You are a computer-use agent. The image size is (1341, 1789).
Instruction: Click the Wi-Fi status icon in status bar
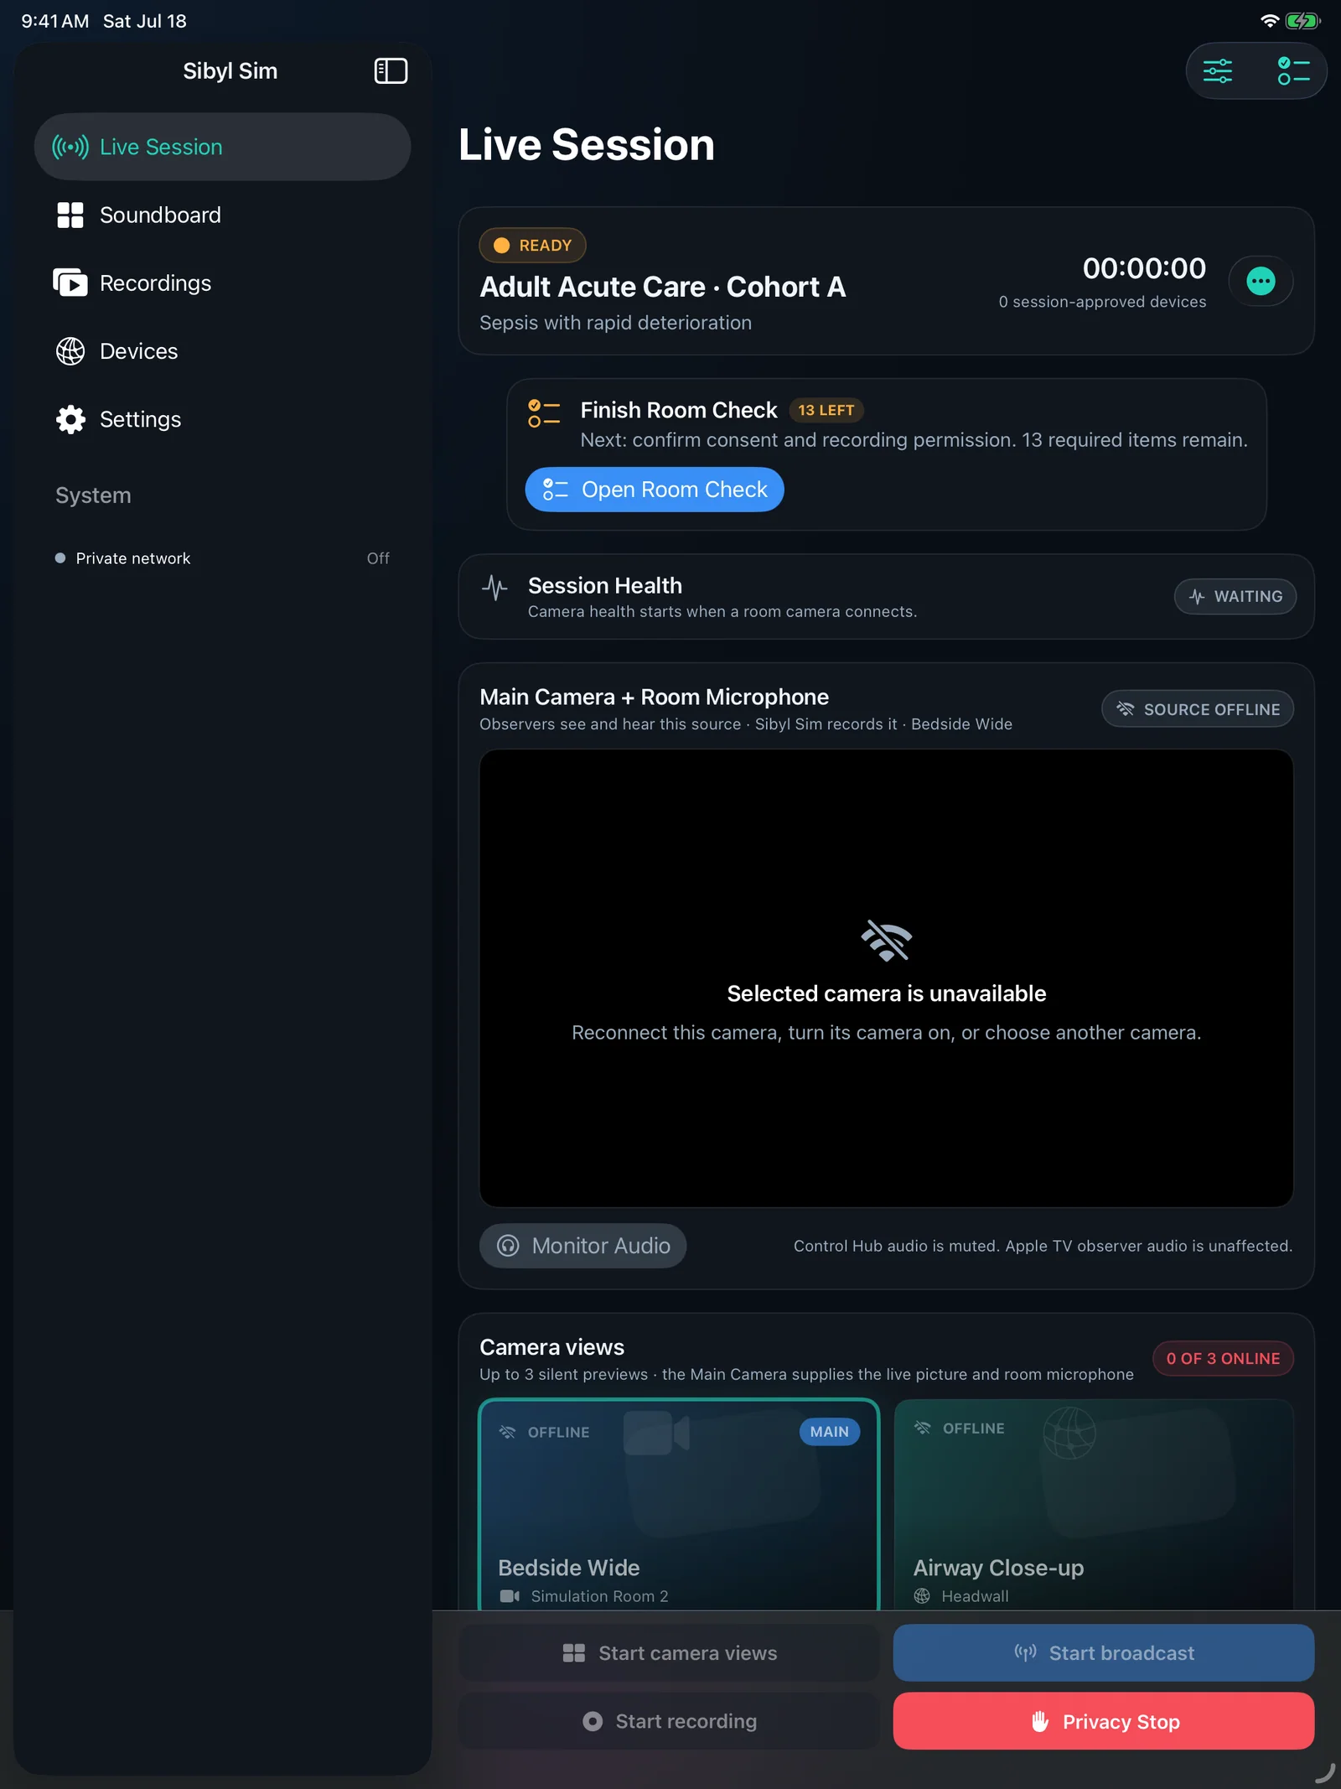click(1270, 21)
